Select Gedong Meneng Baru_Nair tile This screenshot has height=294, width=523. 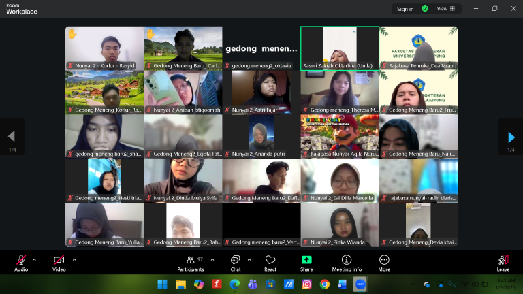coord(418,136)
